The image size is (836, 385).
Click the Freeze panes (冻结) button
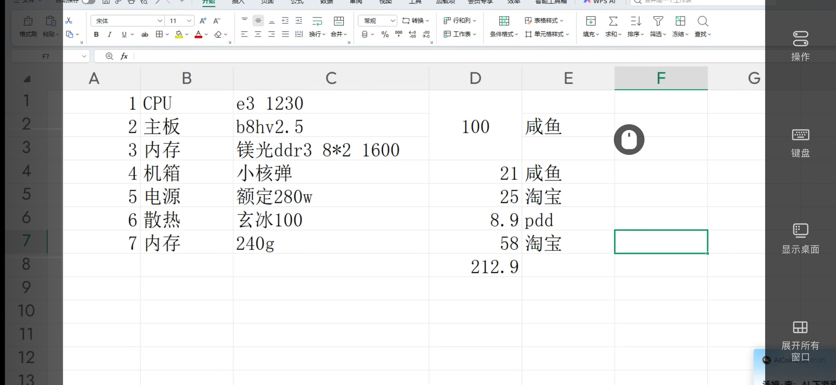pos(680,27)
